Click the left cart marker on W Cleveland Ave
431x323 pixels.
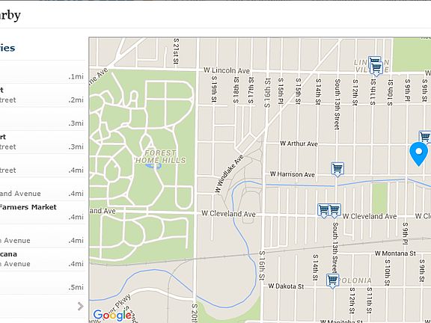pyautogui.click(x=323, y=211)
